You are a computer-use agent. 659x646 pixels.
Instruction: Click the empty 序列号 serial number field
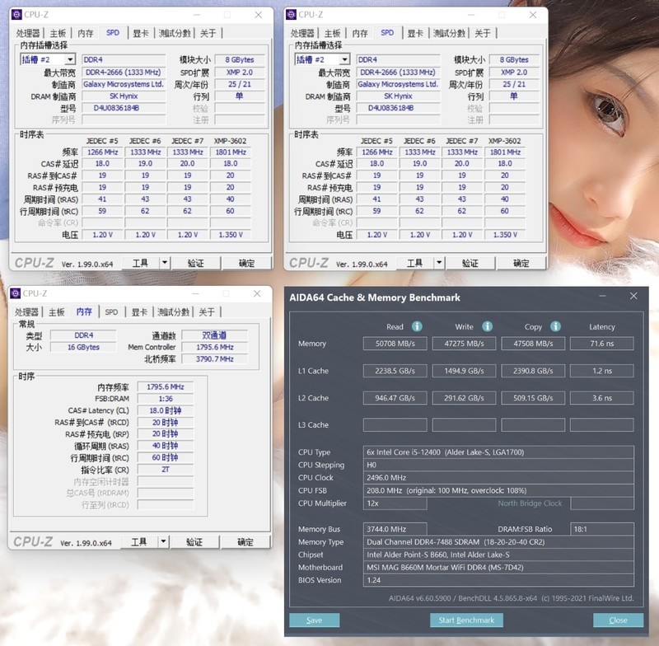click(124, 118)
